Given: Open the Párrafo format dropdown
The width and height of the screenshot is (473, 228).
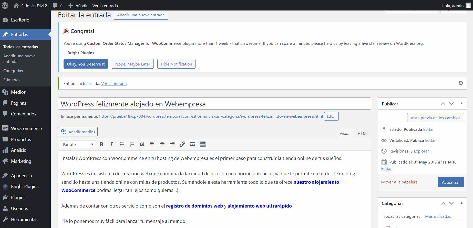Looking at the screenshot, I should [78, 144].
